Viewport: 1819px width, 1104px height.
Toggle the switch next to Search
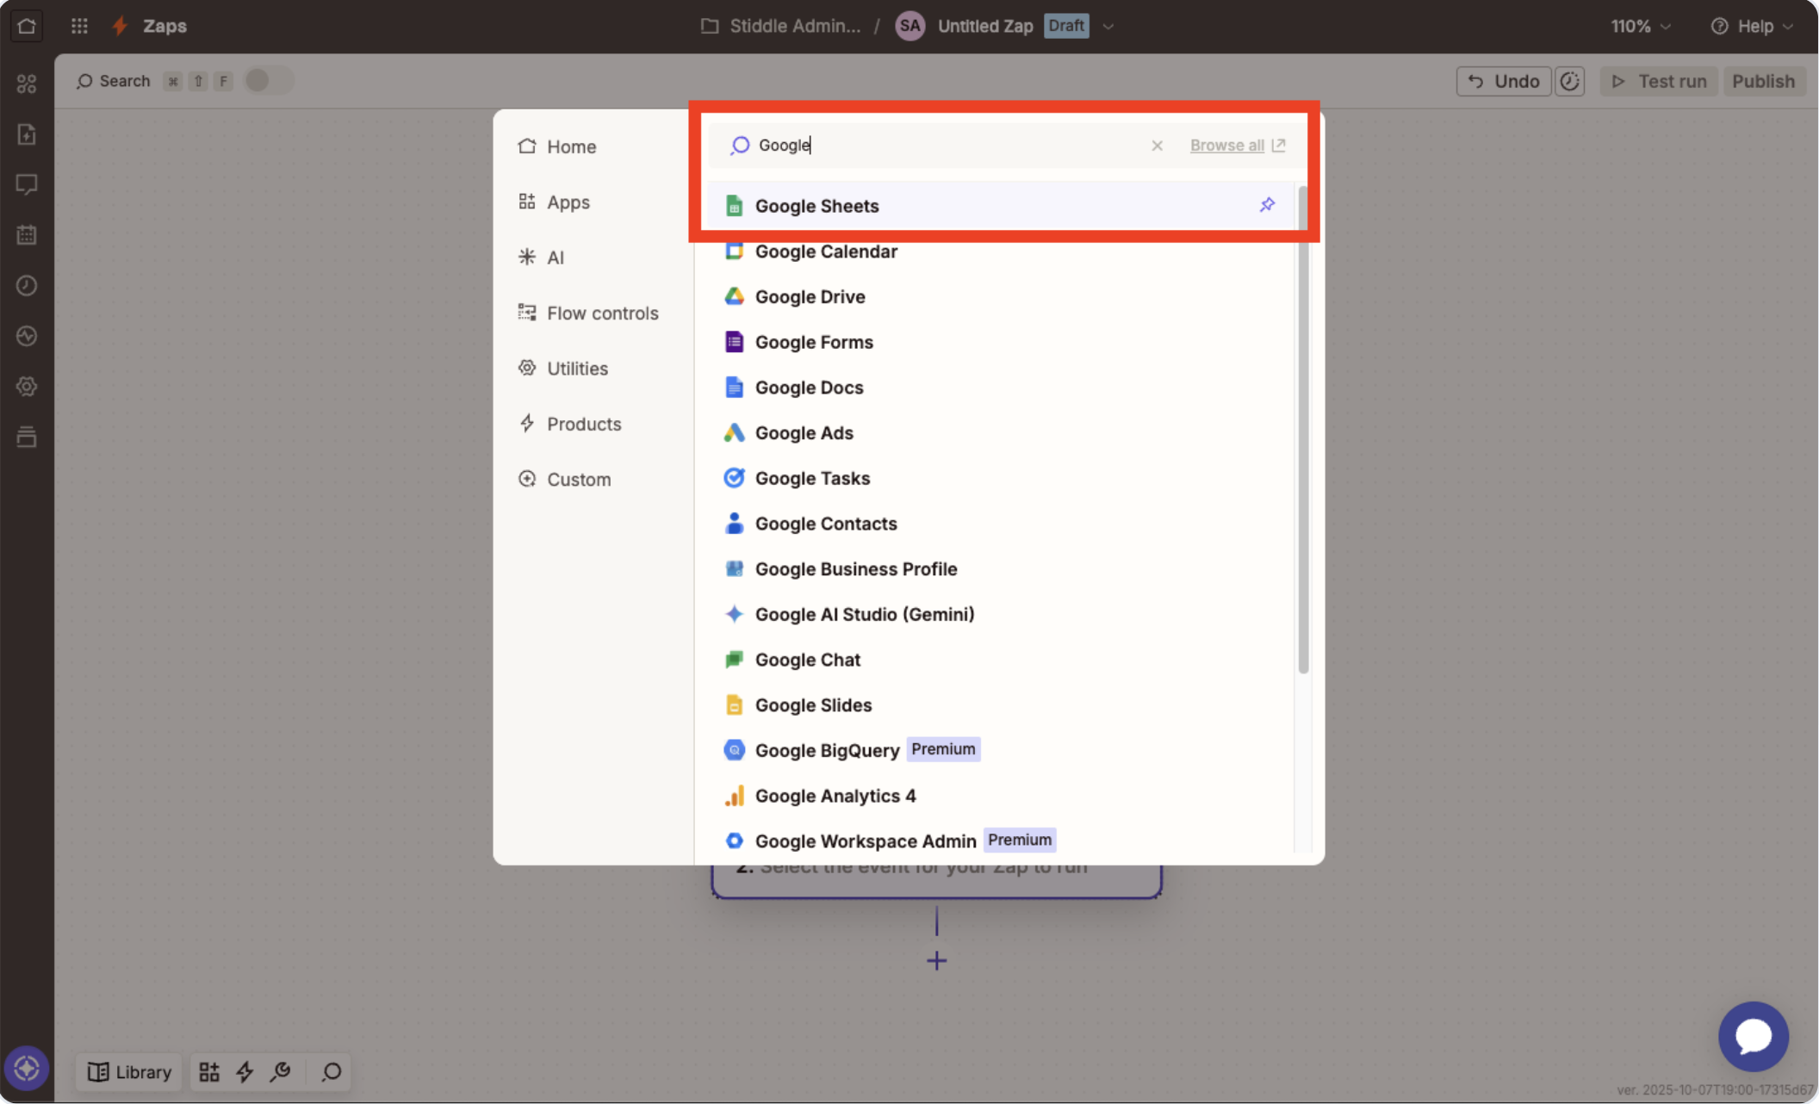[x=268, y=81]
